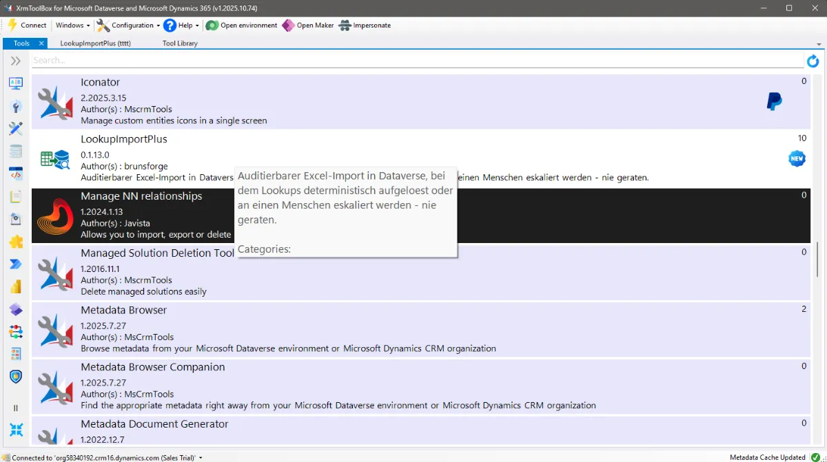Click the Manage NN relationships swirl icon
Viewport: 827px width, 462px height.
(x=56, y=216)
